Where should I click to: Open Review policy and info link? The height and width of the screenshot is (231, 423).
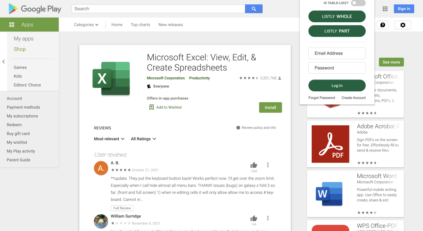click(259, 128)
